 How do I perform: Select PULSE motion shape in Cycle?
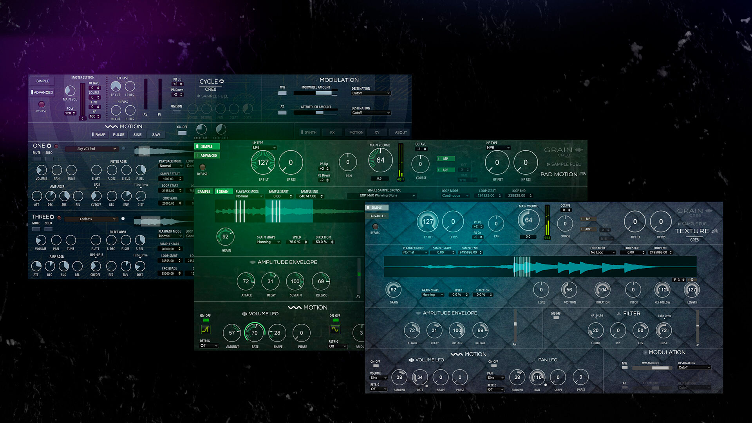119,135
